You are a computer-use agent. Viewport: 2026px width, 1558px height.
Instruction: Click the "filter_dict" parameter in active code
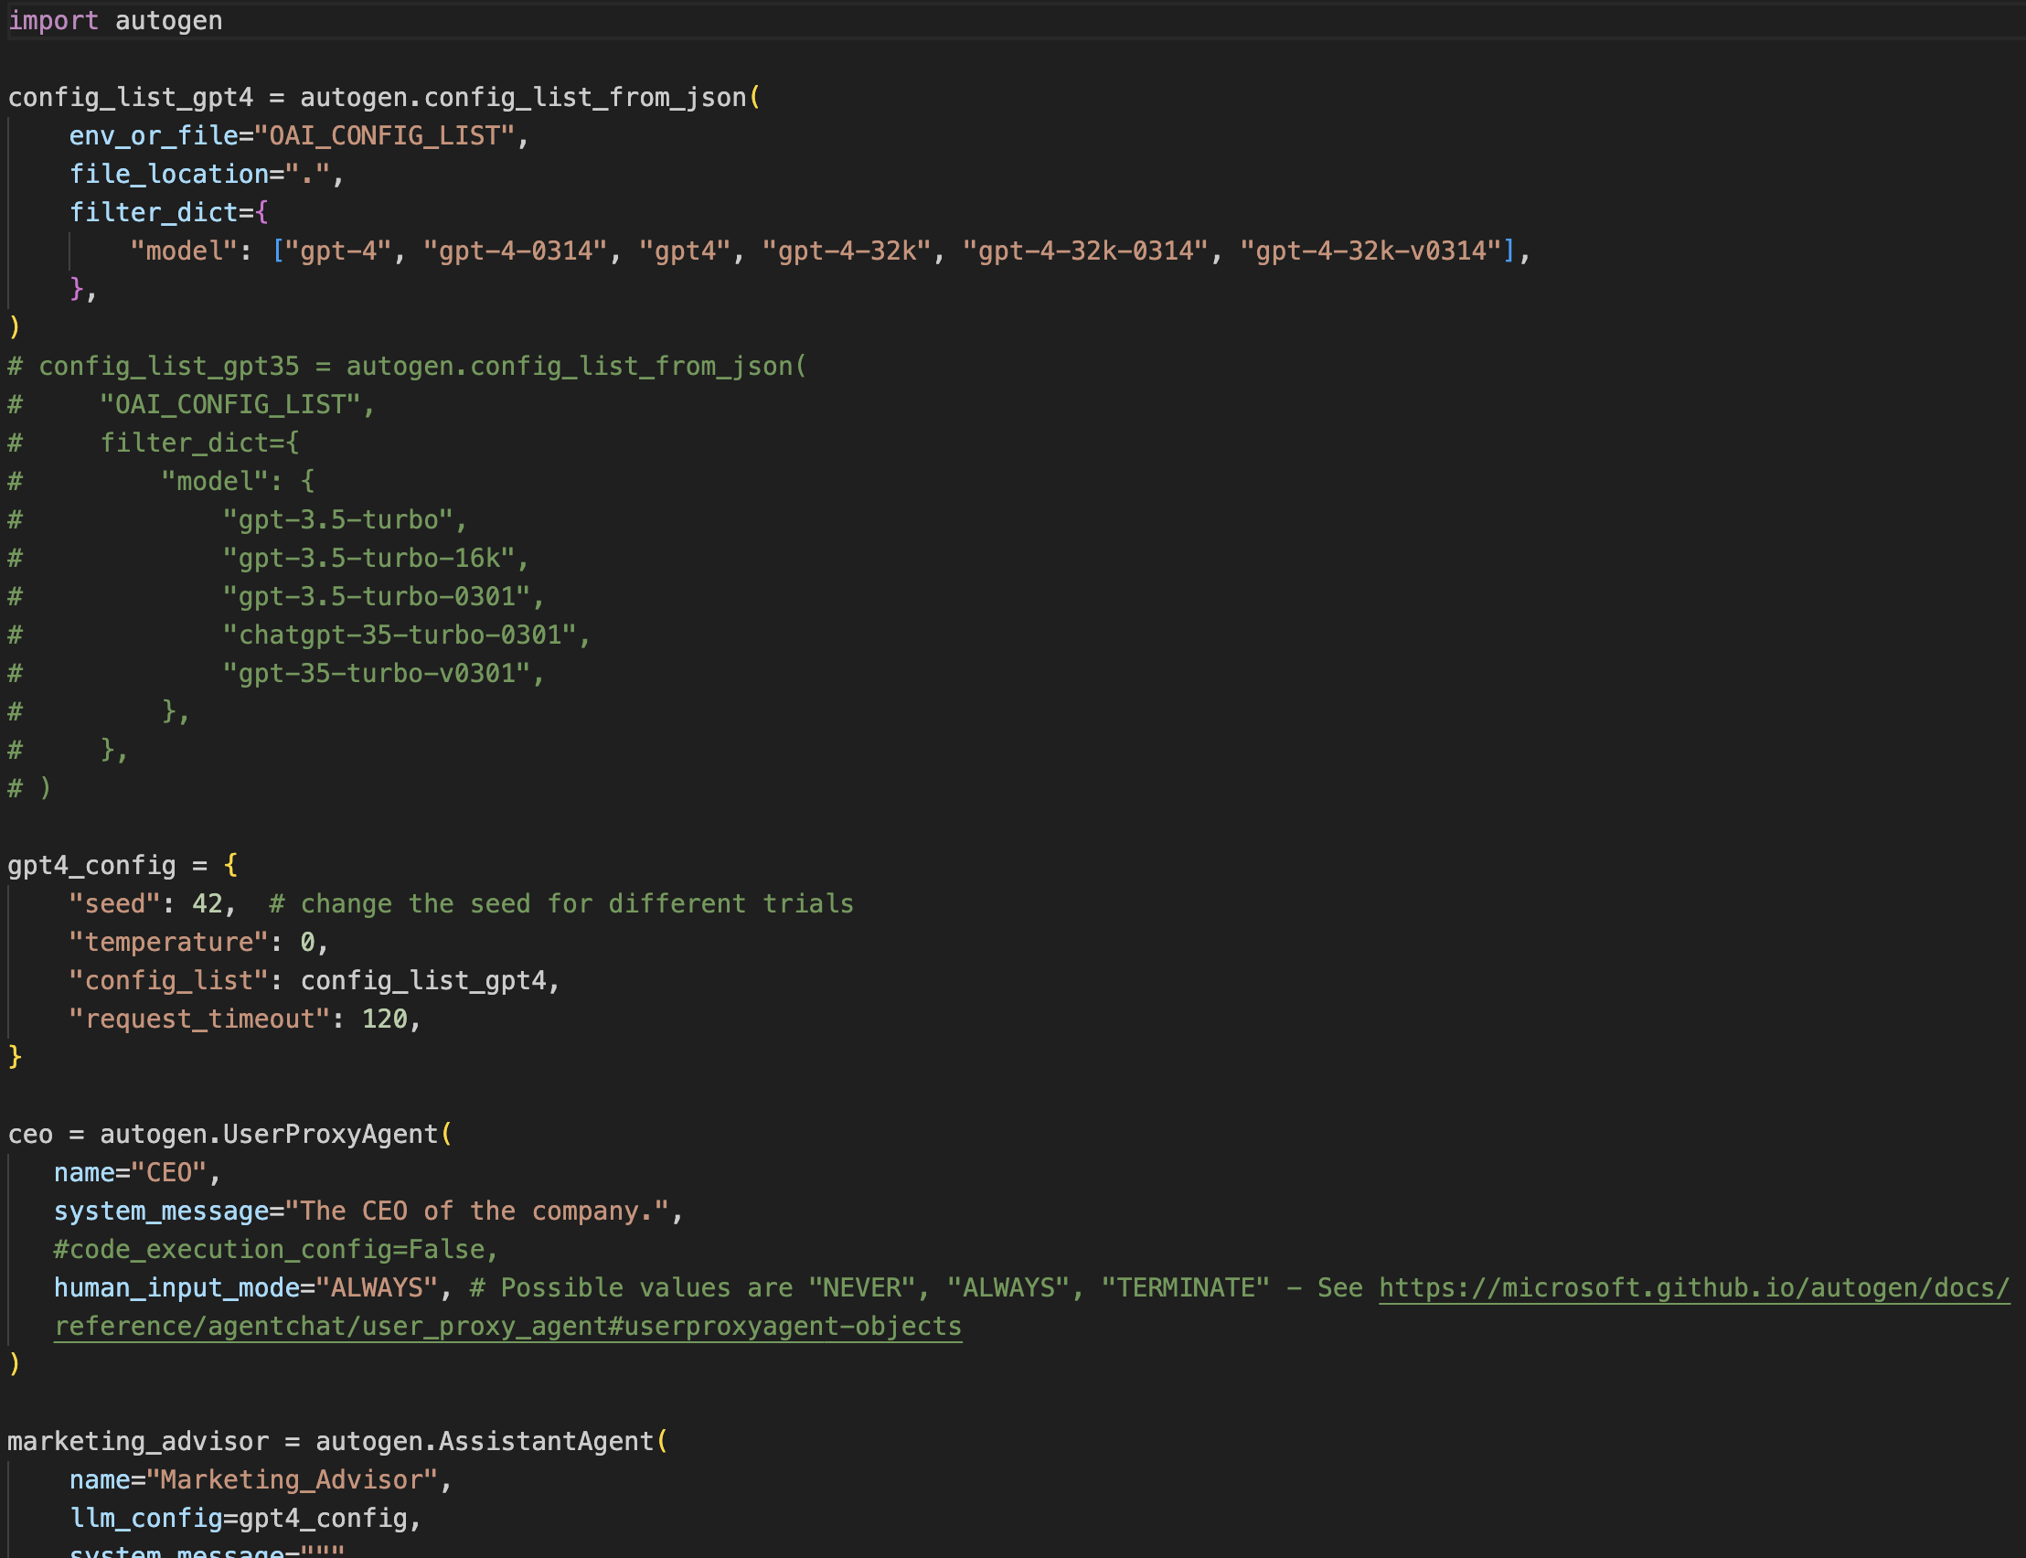[154, 212]
